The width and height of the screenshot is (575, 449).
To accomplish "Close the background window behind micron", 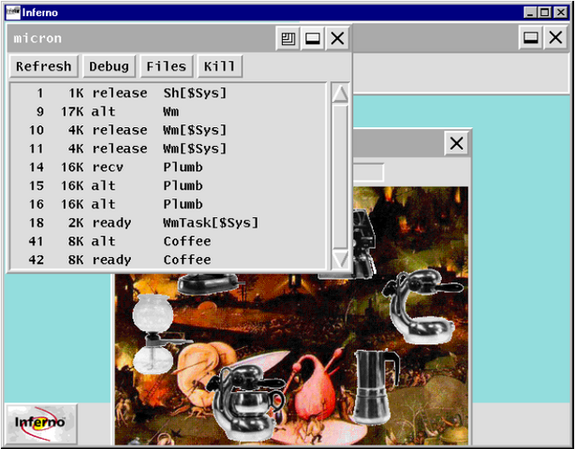I will tap(556, 37).
